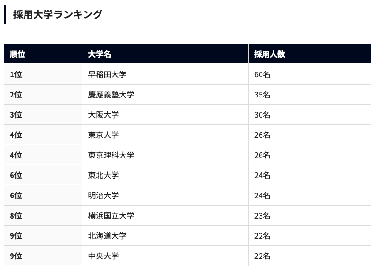
Task: Click the 1位 rank cell
Action: pyautogui.click(x=43, y=74)
